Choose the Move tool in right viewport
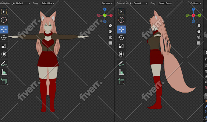 121,29
